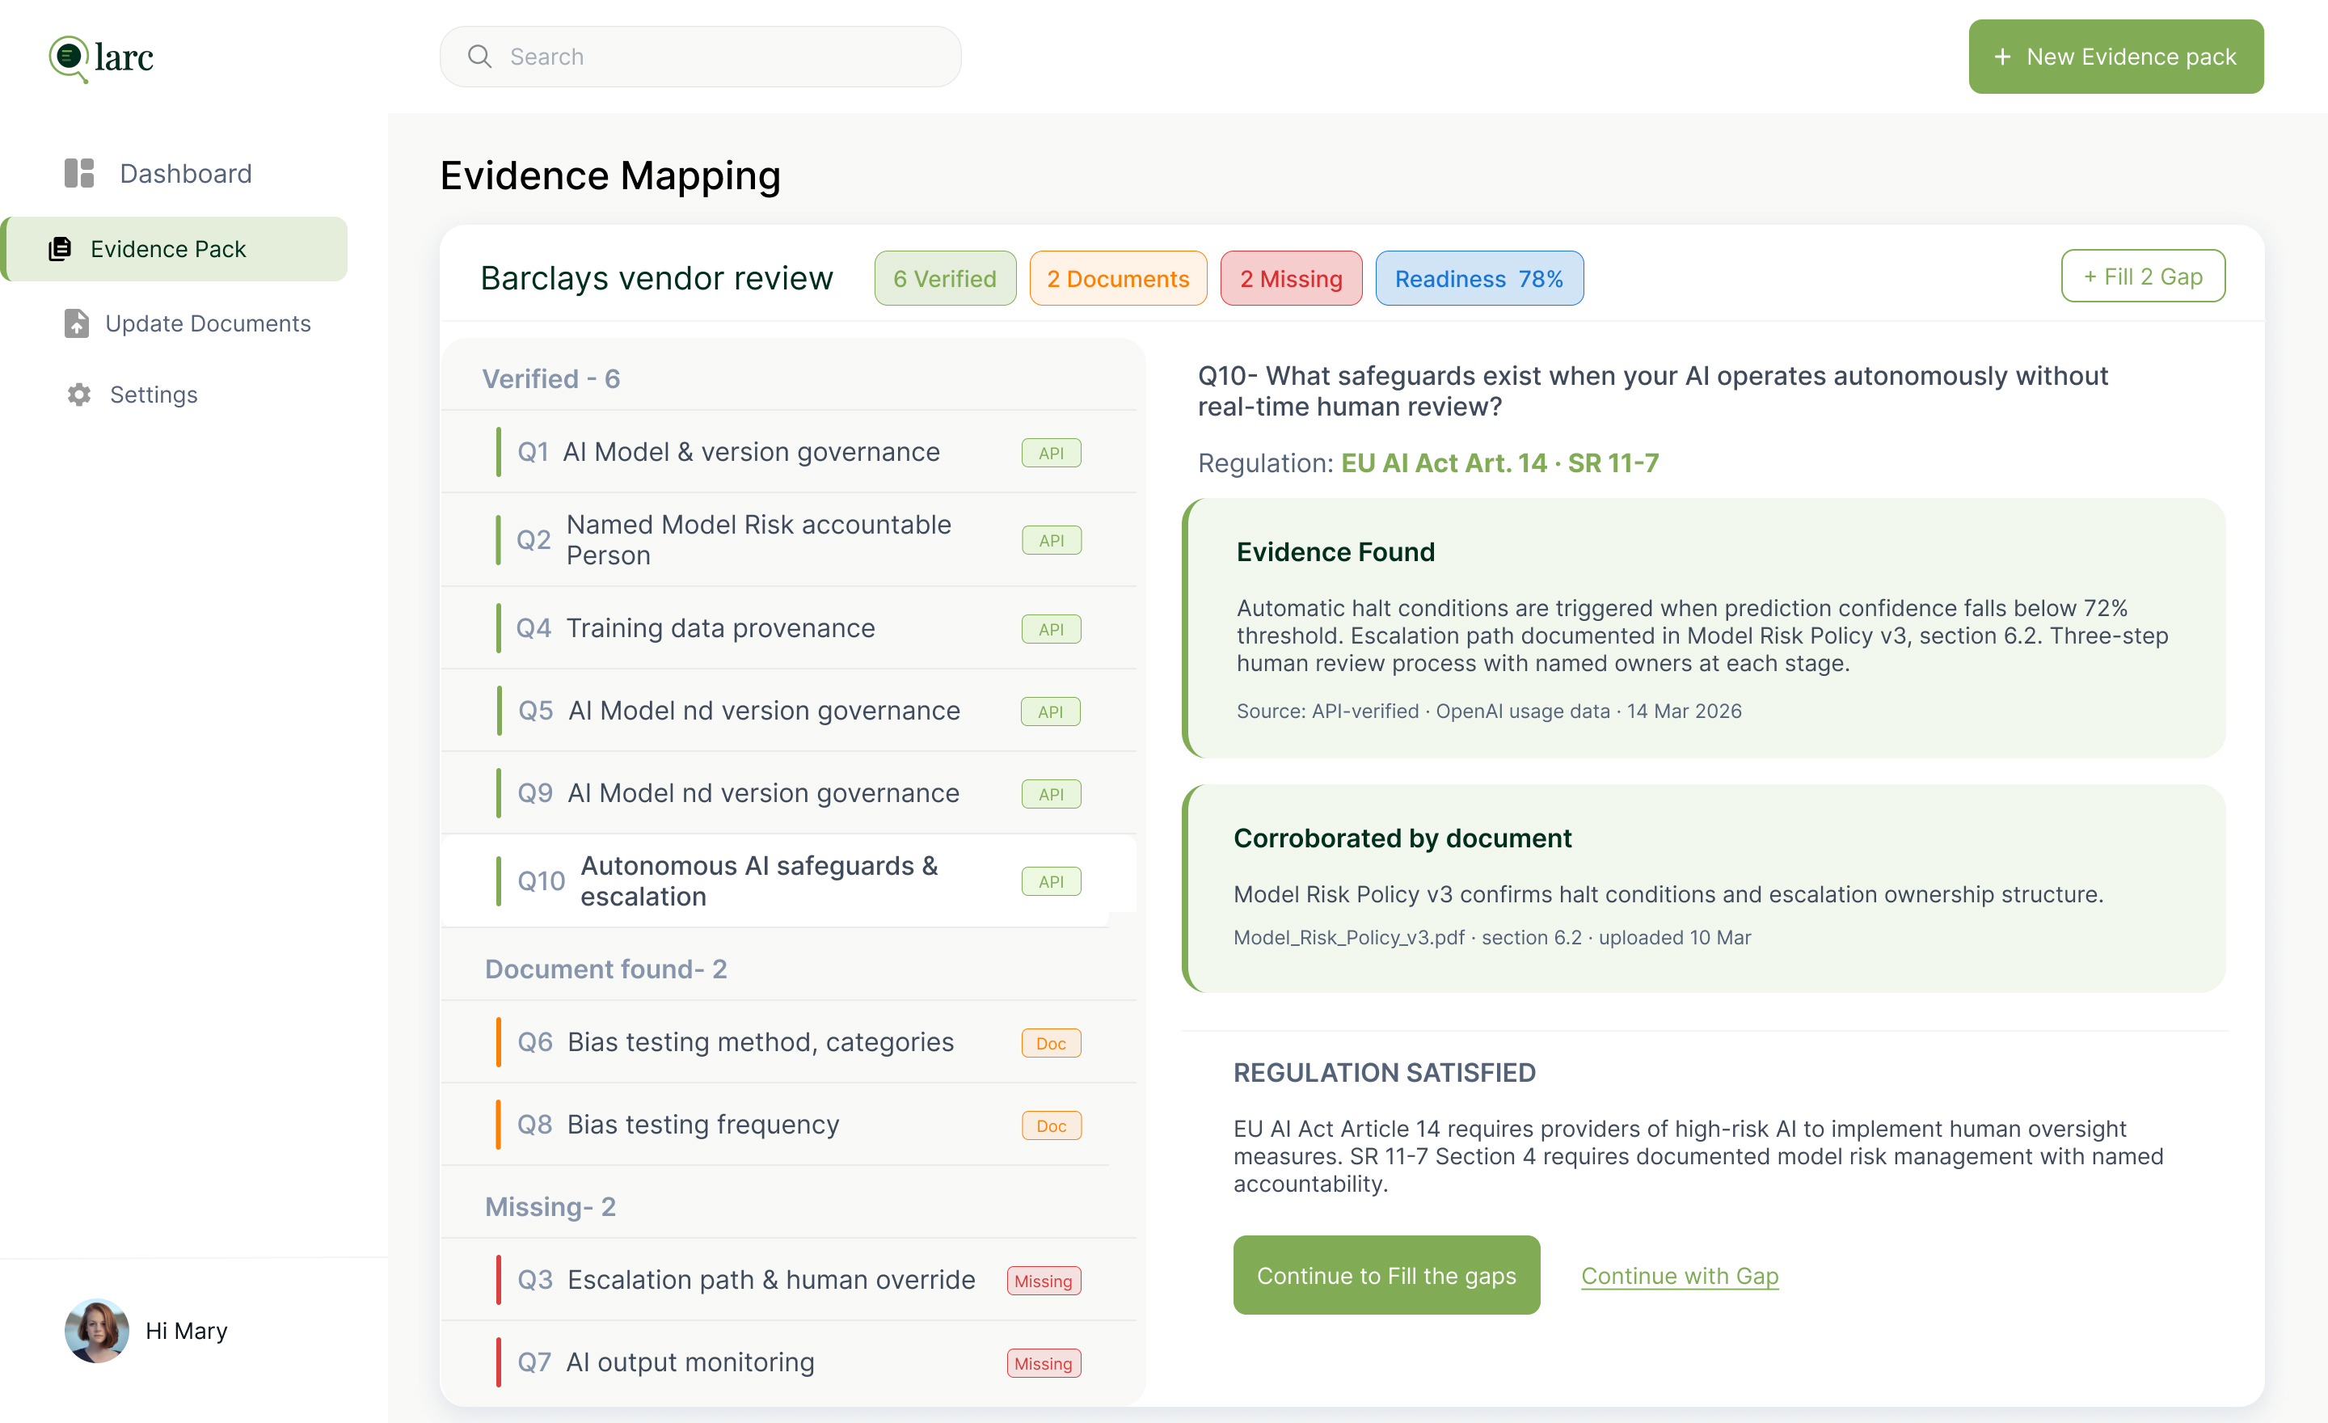
Task: Click the 6 Verified badge
Action: point(945,279)
